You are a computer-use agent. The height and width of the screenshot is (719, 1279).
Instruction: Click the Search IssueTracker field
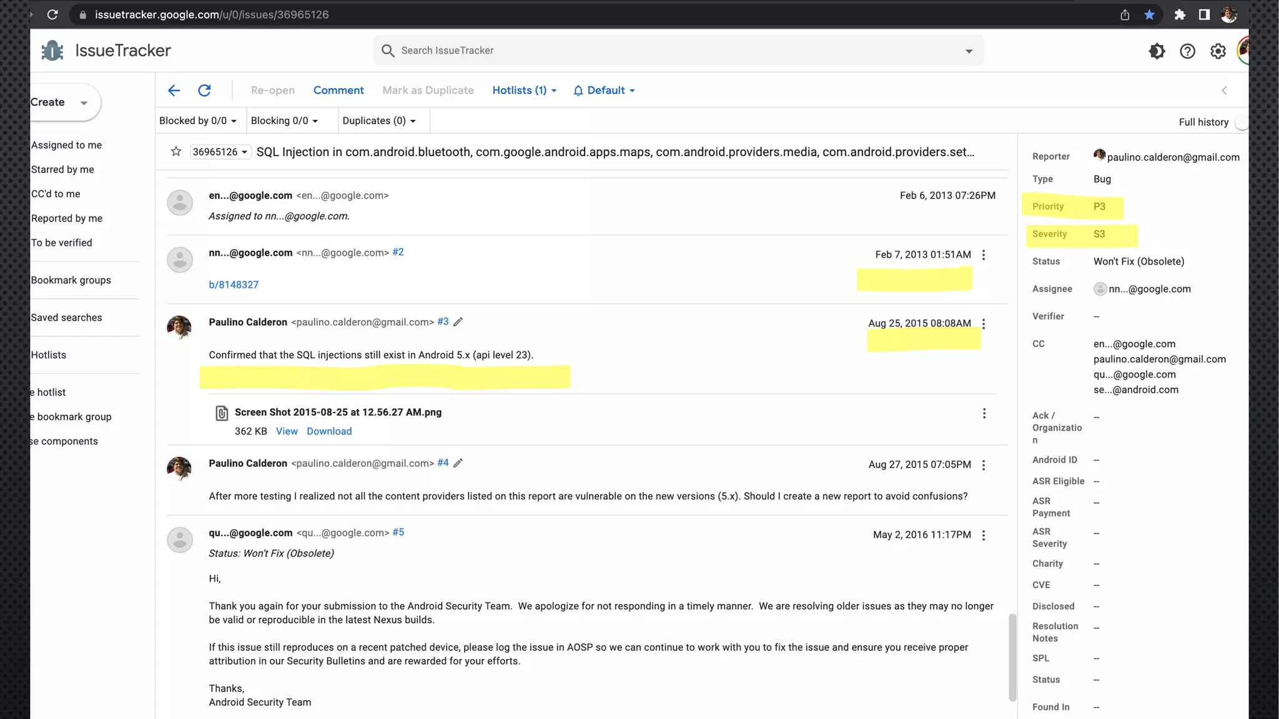[678, 51]
